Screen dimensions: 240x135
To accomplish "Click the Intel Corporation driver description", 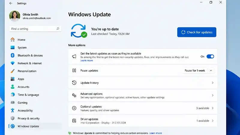I will pos(103,123).
